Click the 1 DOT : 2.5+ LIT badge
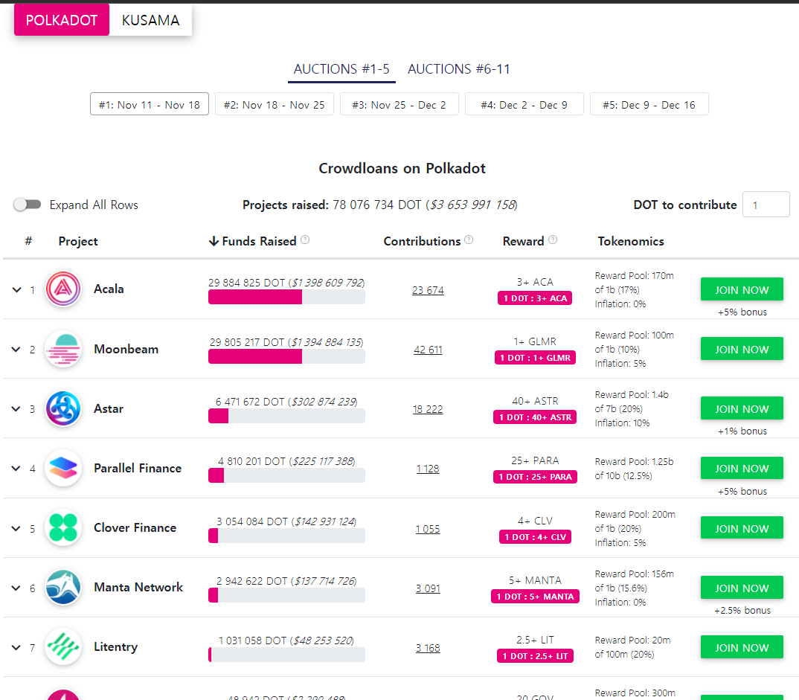 [535, 656]
